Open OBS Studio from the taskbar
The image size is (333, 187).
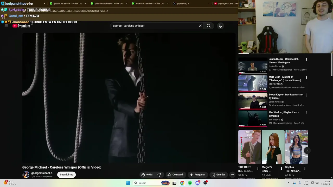click(205, 183)
